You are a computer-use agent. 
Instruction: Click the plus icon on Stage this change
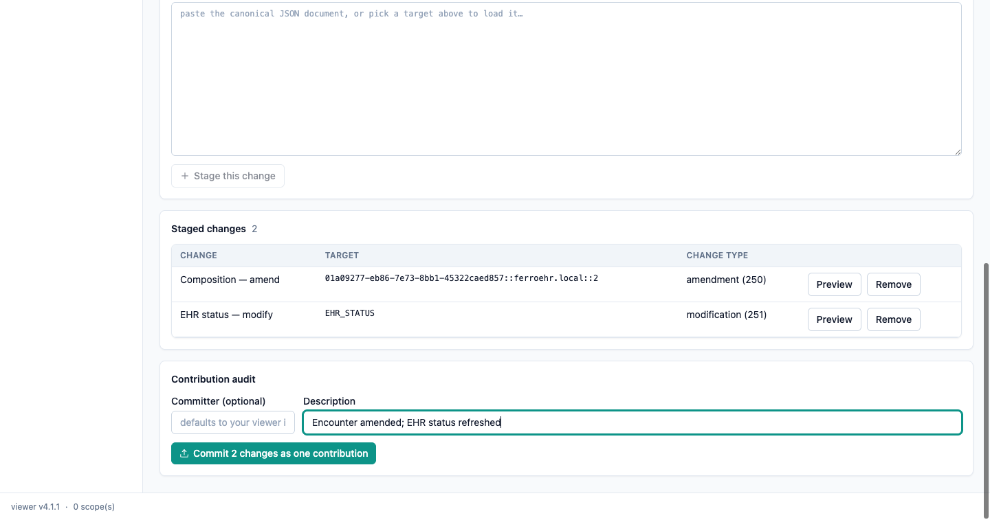pos(184,176)
